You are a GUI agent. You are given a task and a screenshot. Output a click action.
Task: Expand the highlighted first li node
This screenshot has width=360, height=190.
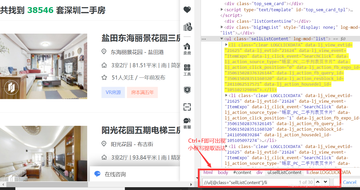click(226, 45)
